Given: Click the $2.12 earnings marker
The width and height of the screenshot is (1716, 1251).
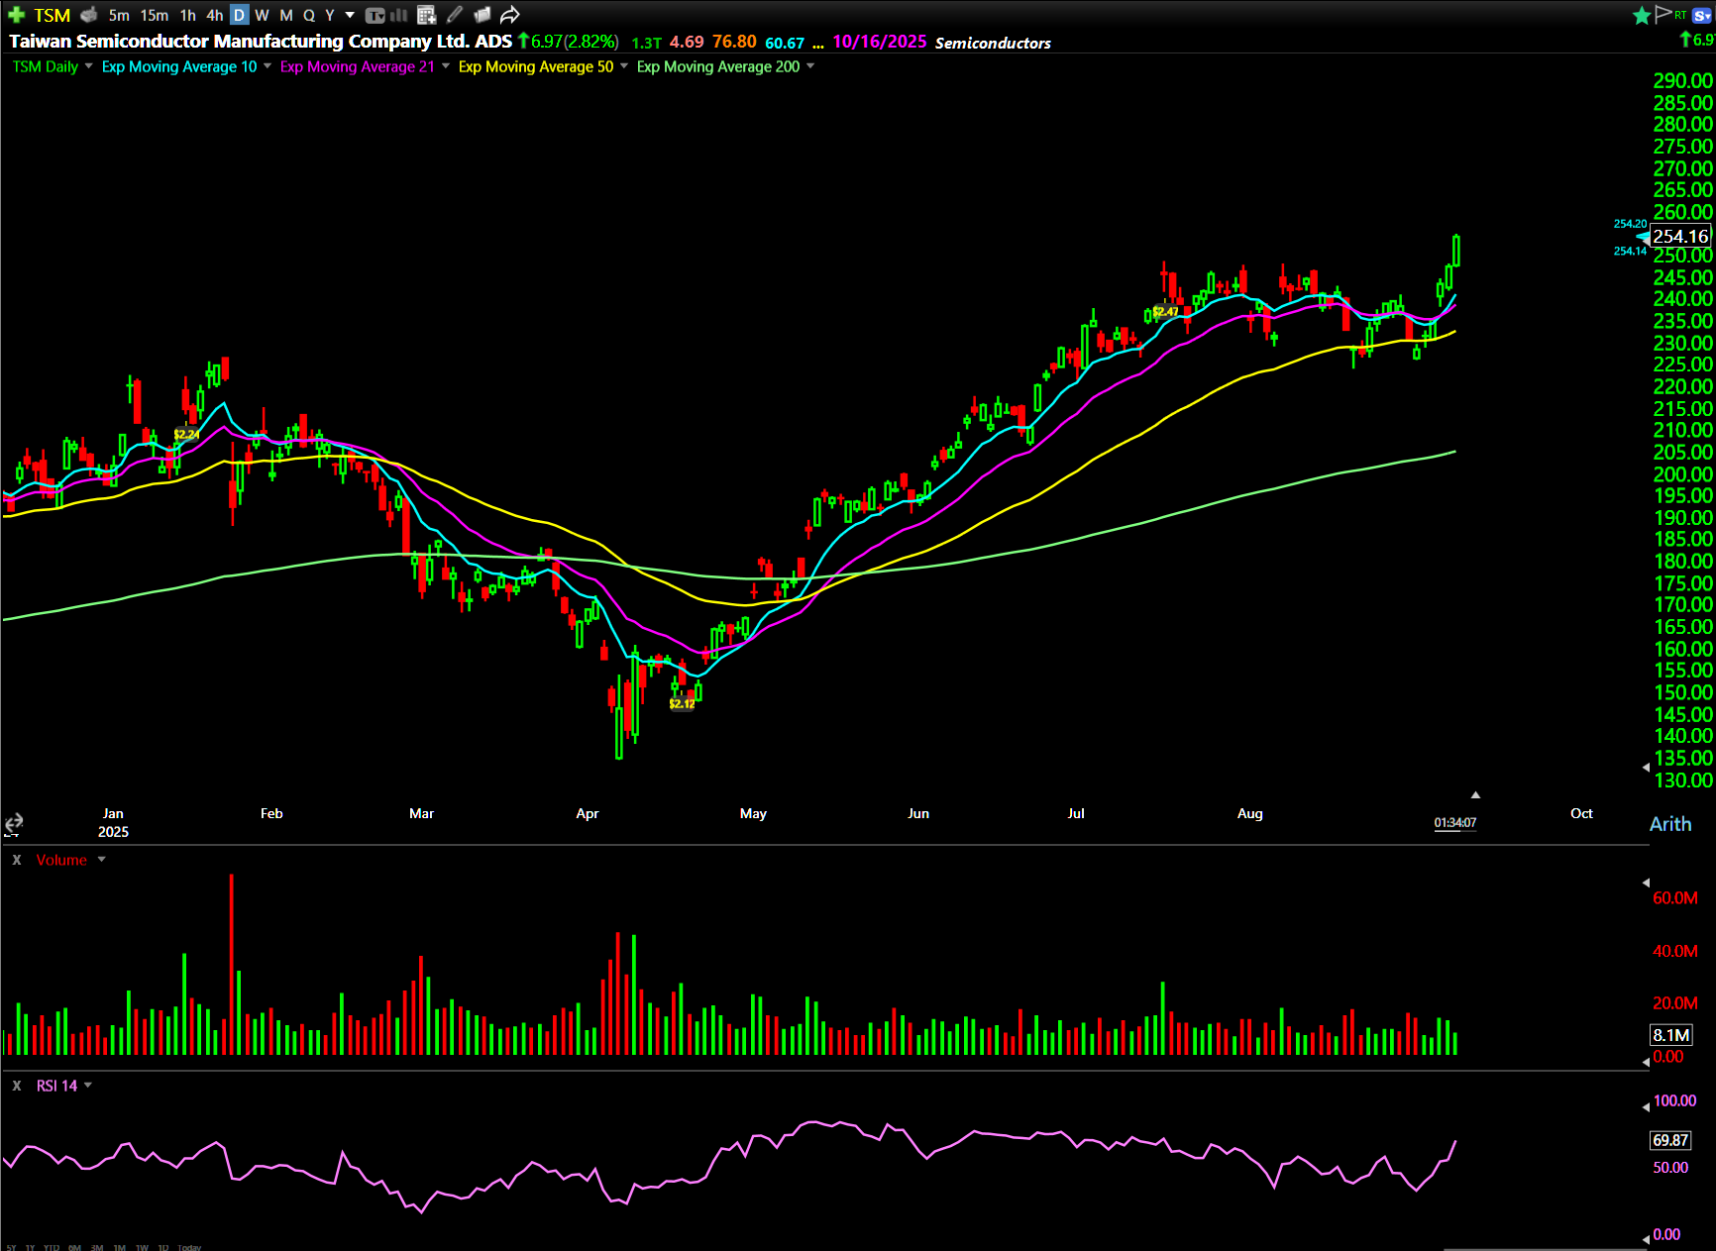Looking at the screenshot, I should coord(682,704).
